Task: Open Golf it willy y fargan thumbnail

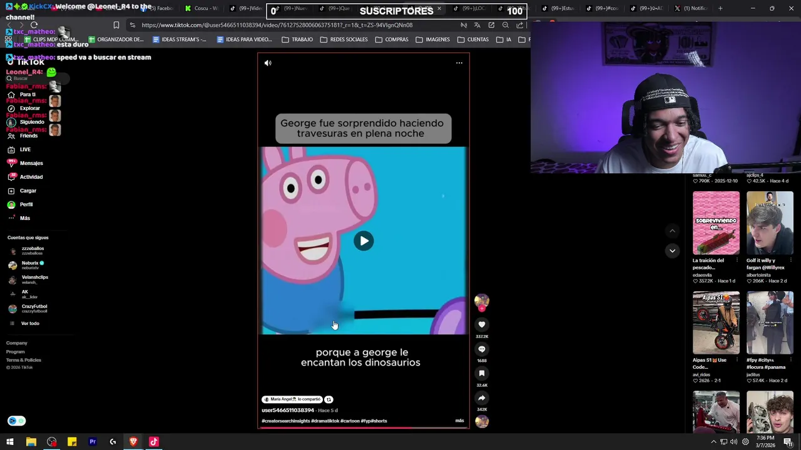Action: (x=770, y=222)
